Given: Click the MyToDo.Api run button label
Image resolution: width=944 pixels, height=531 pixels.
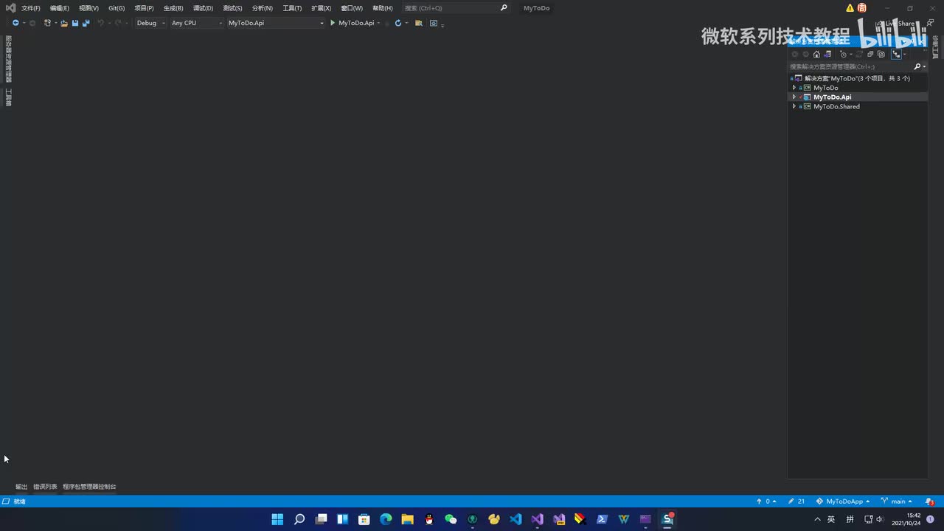Looking at the screenshot, I should click(356, 23).
